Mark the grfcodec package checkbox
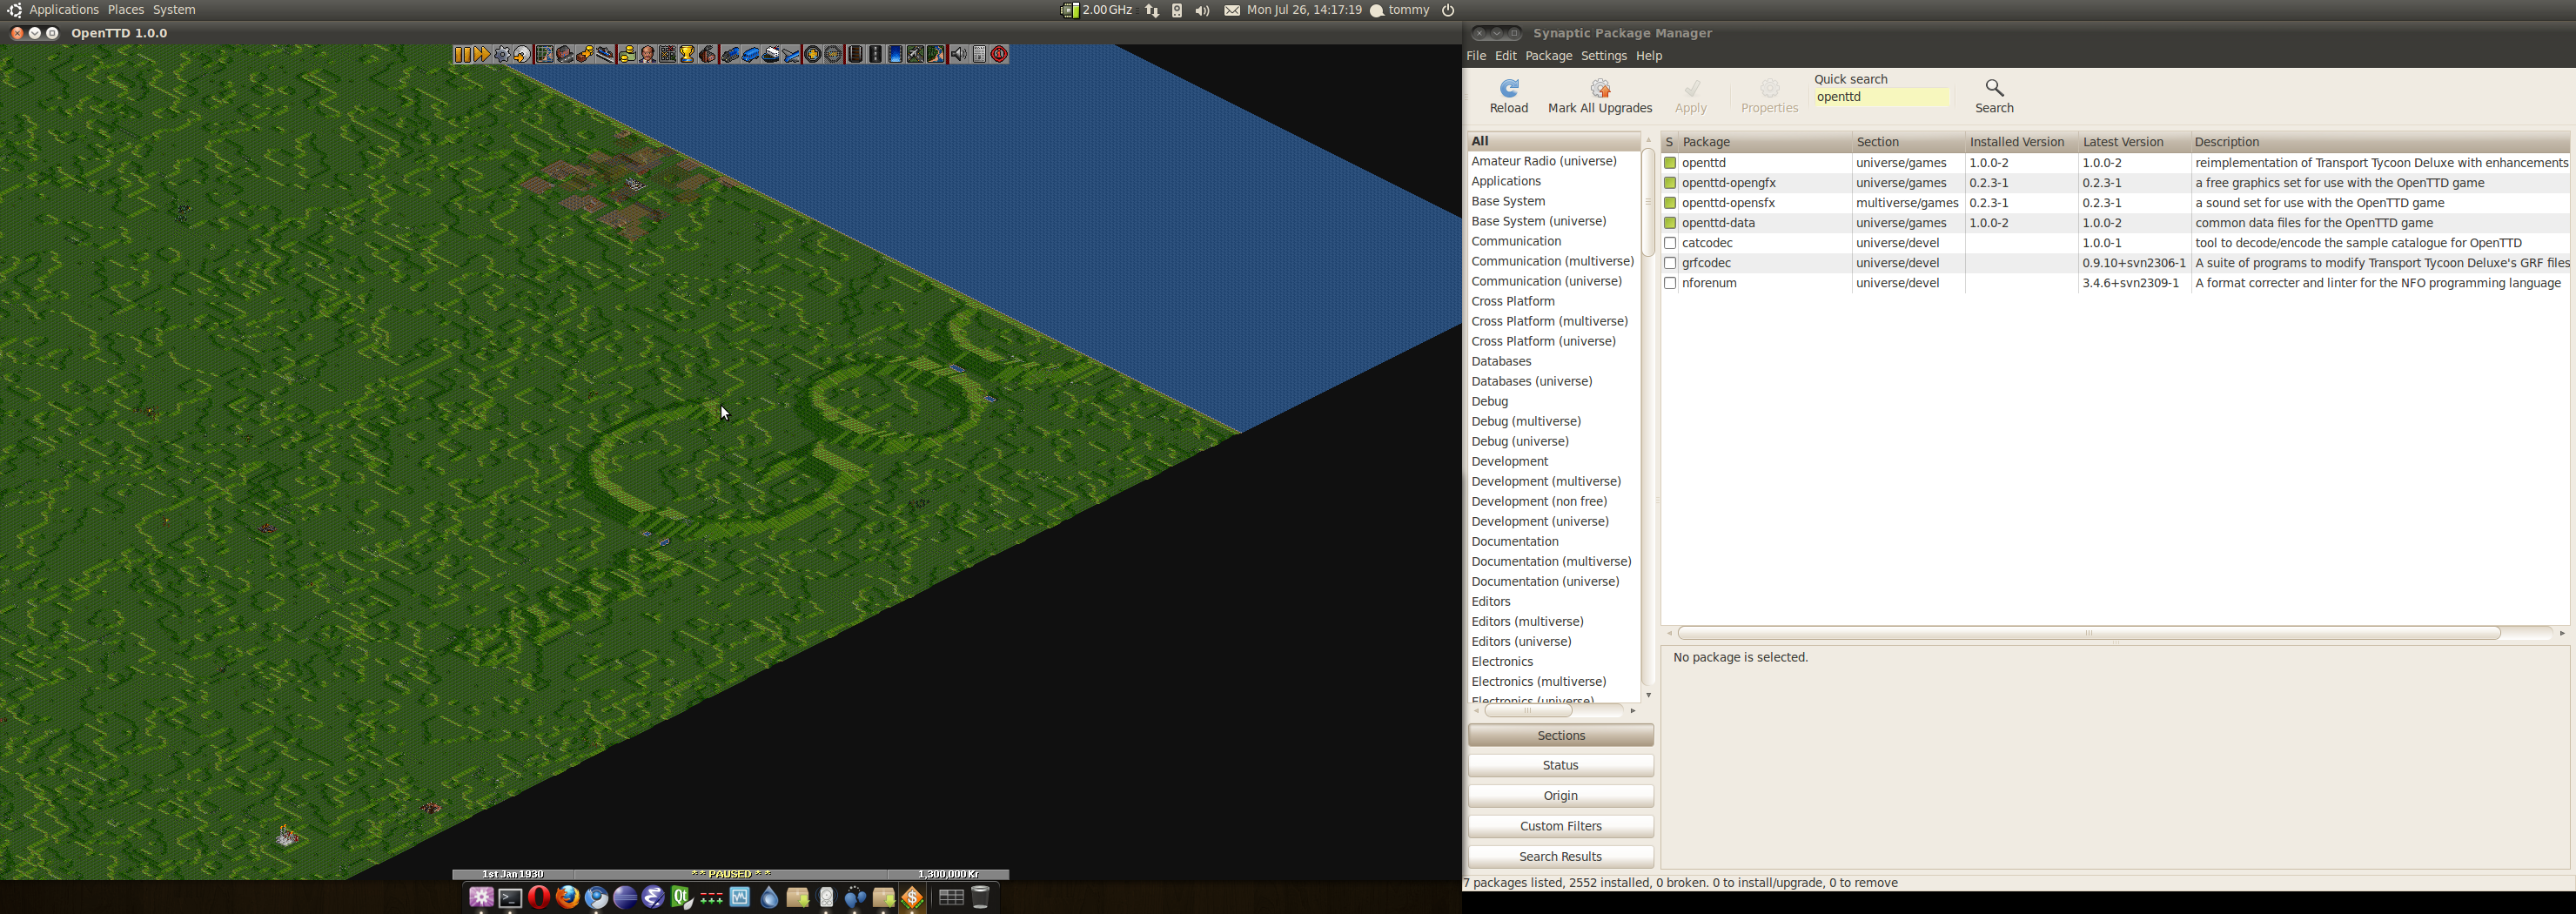2576x914 pixels. tap(1670, 263)
